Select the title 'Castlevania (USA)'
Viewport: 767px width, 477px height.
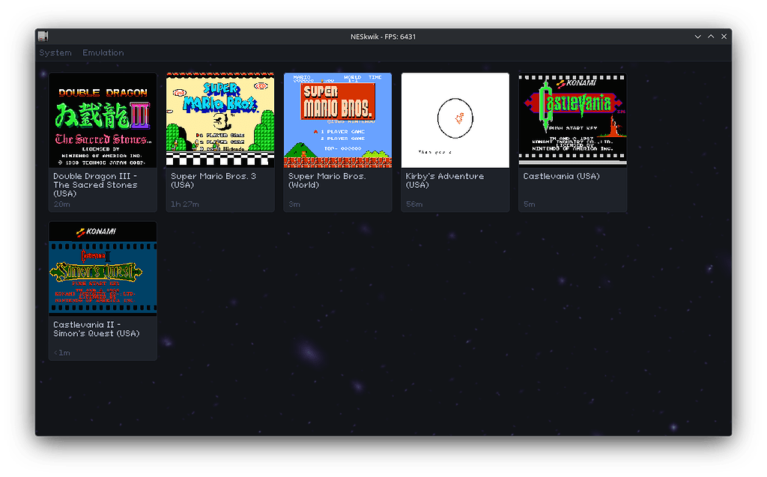click(x=561, y=176)
